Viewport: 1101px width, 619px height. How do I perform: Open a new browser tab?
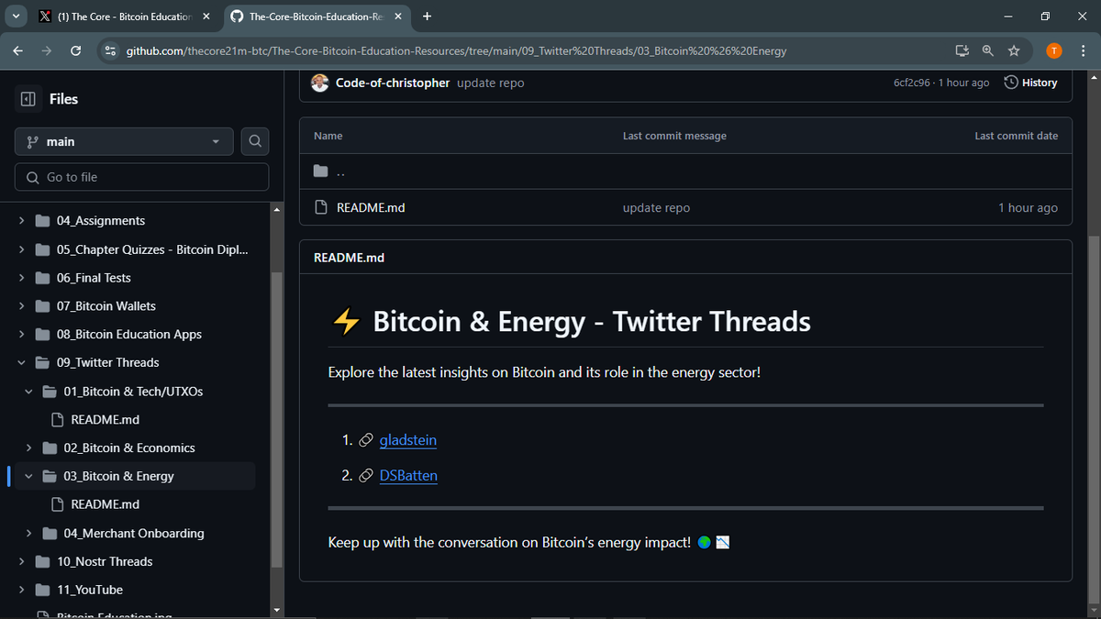428,17
